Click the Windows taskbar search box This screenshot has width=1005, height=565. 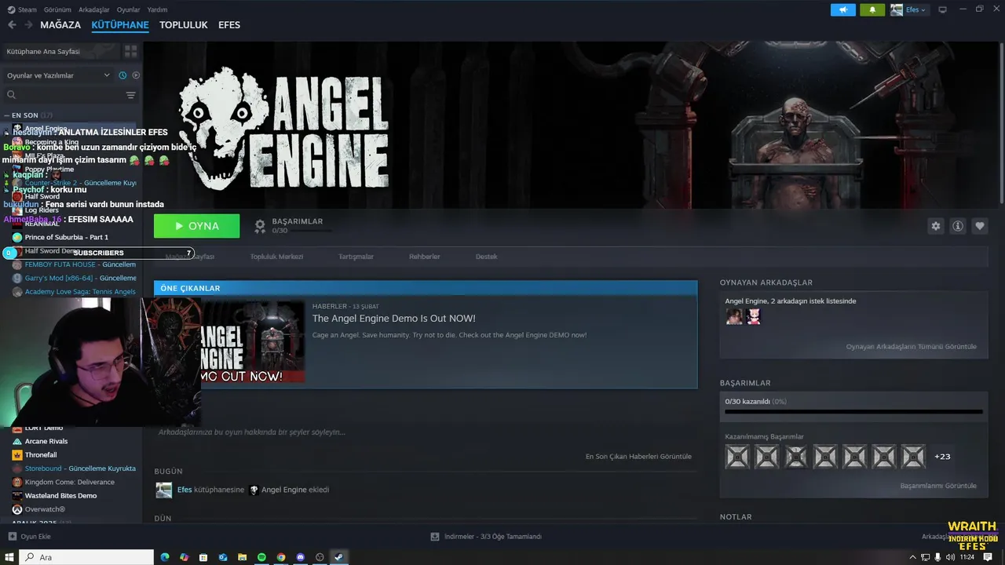point(87,557)
